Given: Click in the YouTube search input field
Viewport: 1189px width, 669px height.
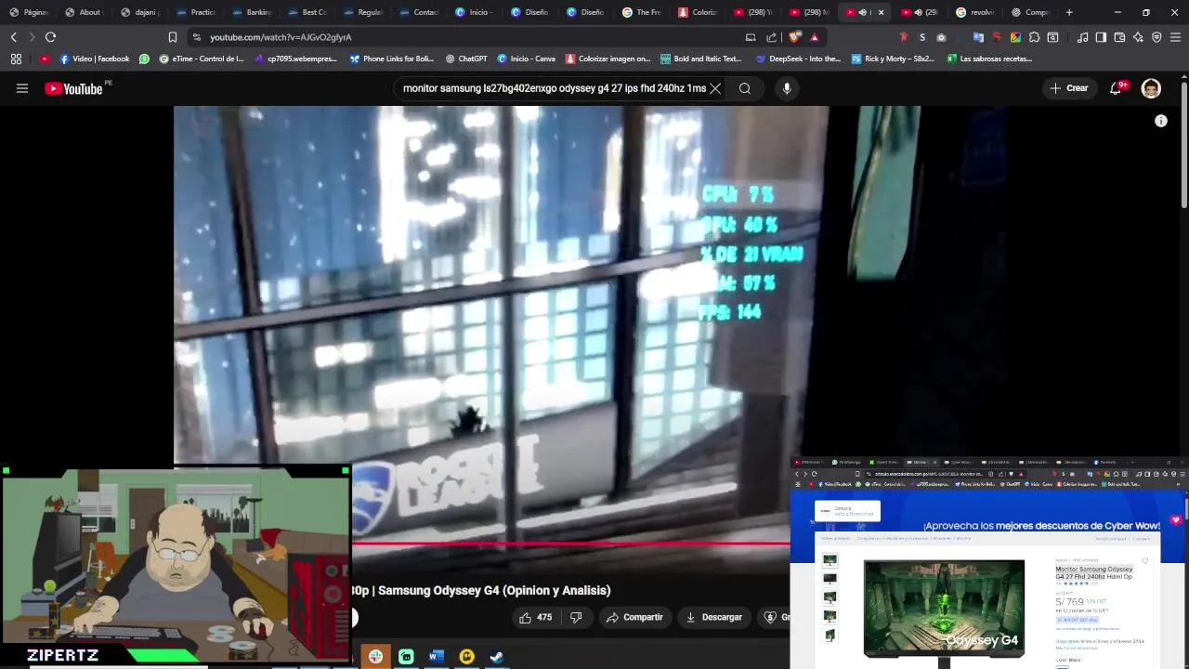Looking at the screenshot, I should point(555,88).
